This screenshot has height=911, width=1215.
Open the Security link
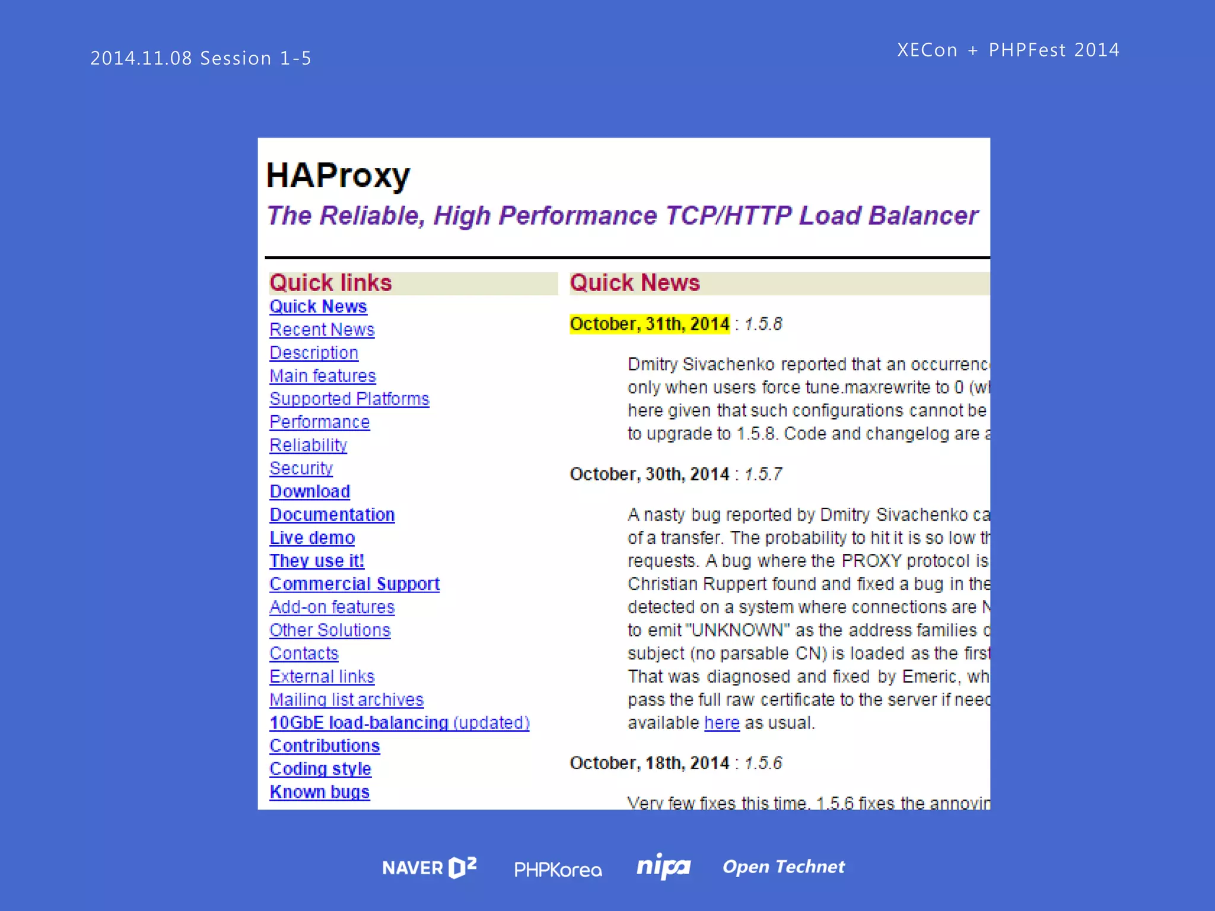301,469
